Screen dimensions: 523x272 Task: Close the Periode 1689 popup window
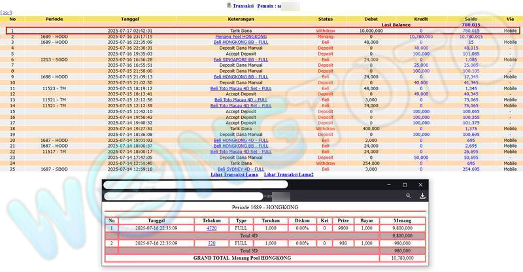pos(422,185)
